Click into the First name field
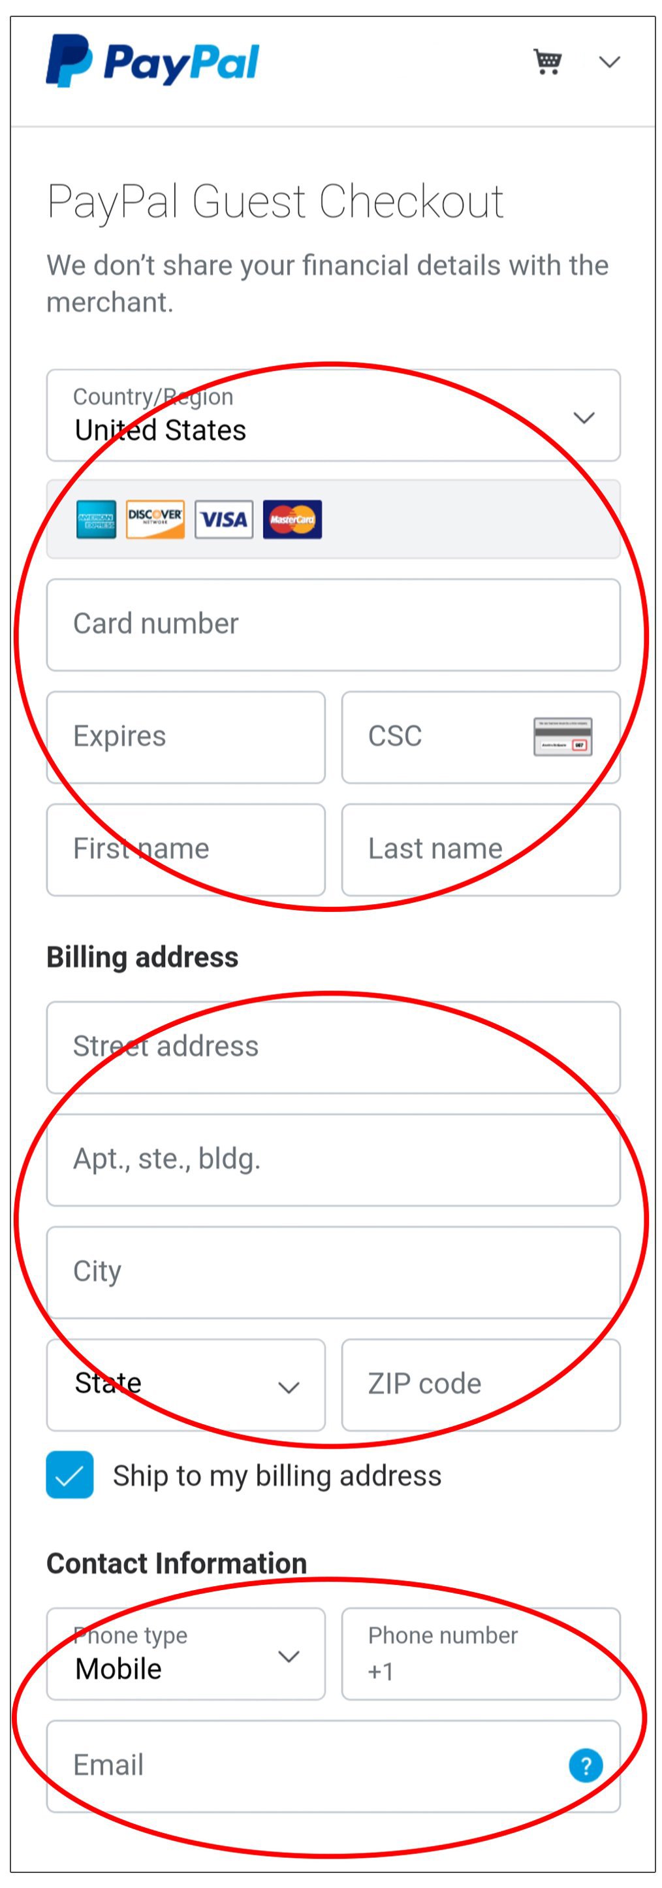This screenshot has height=1888, width=662. (x=185, y=849)
